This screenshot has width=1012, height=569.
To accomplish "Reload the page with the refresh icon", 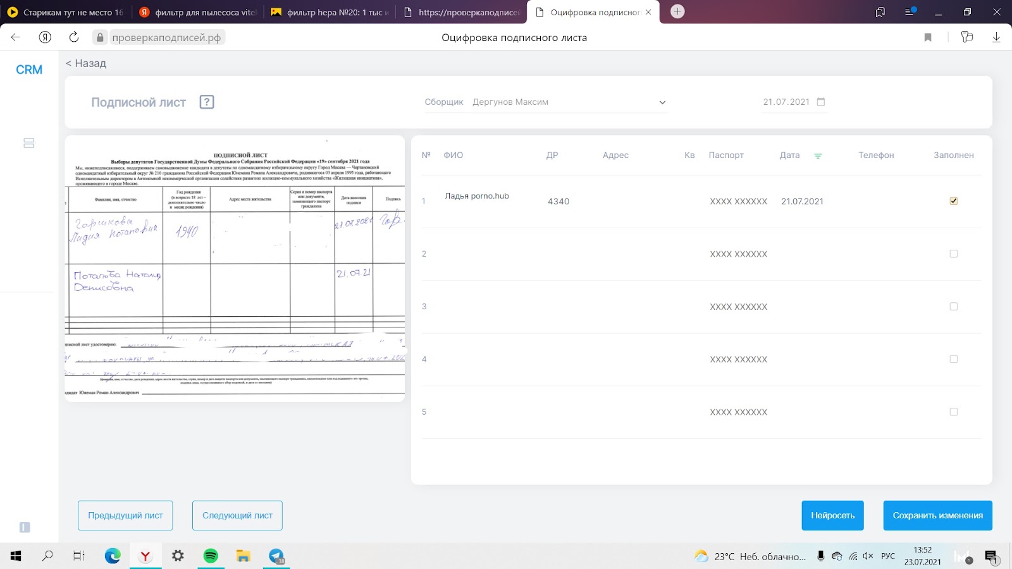I will click(74, 37).
